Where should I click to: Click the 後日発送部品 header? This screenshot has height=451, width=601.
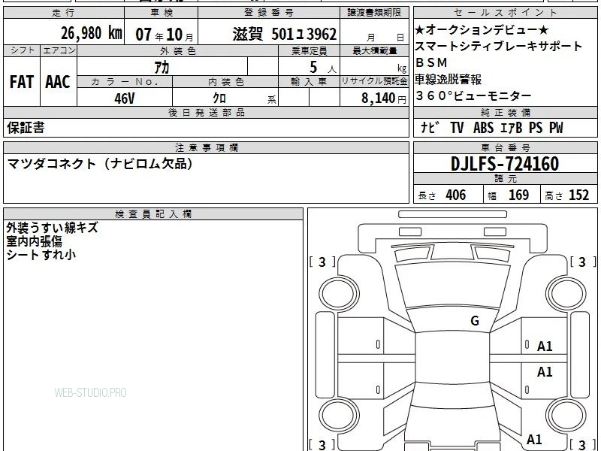click(206, 112)
